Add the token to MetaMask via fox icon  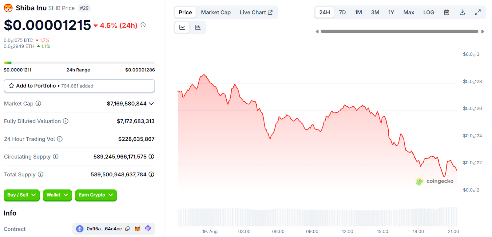click(137, 229)
